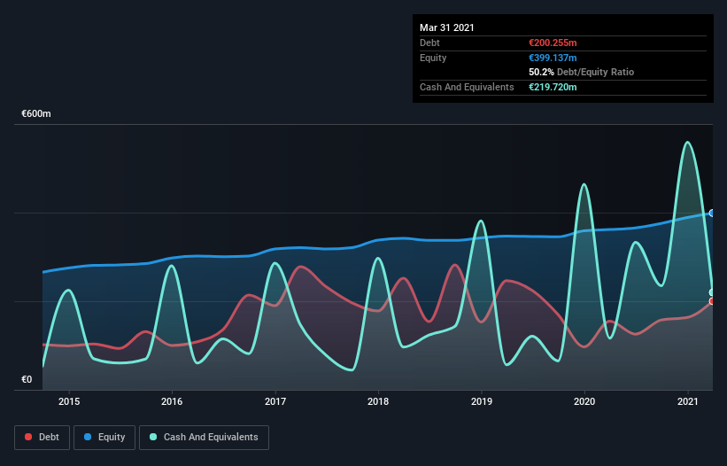Select the 2017 x-axis label
Screen dimensions: 727x466
click(x=275, y=401)
